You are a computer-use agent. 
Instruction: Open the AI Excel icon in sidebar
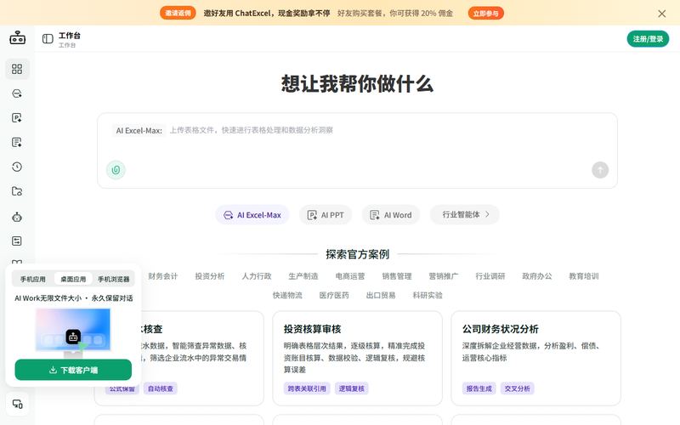(17, 93)
